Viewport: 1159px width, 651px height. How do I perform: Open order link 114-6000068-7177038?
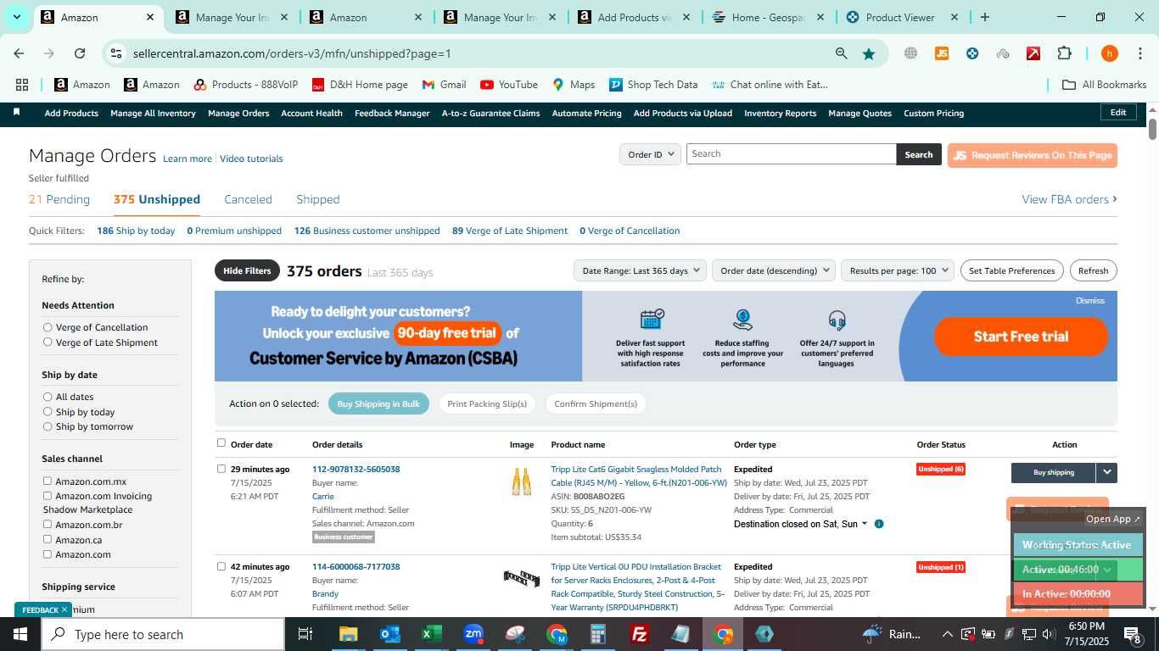click(356, 566)
